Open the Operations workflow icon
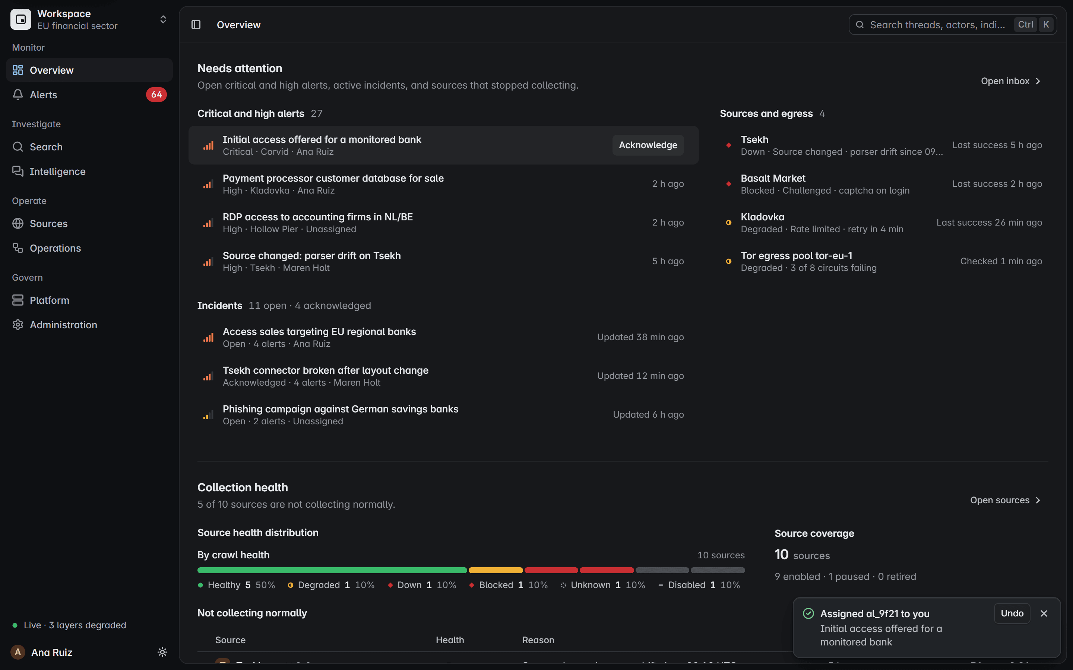This screenshot has width=1073, height=670. [18, 248]
